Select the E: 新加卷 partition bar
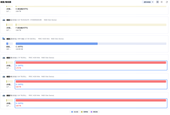The height and width of the screenshot is (115, 170). pos(91,6)
